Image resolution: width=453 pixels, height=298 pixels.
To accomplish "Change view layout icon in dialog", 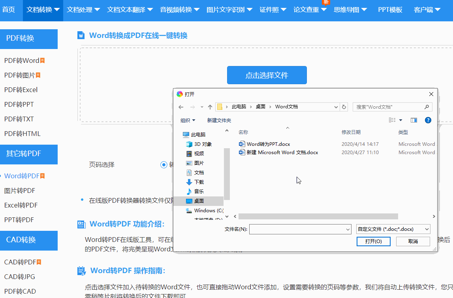I will click(392, 120).
